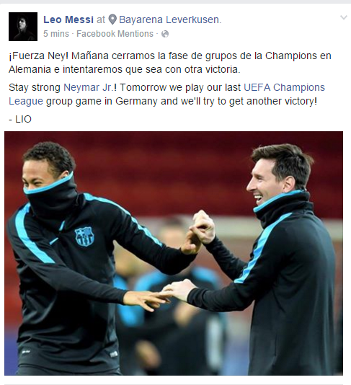
Task: Open the Leo Messi page link
Action: [x=68, y=19]
